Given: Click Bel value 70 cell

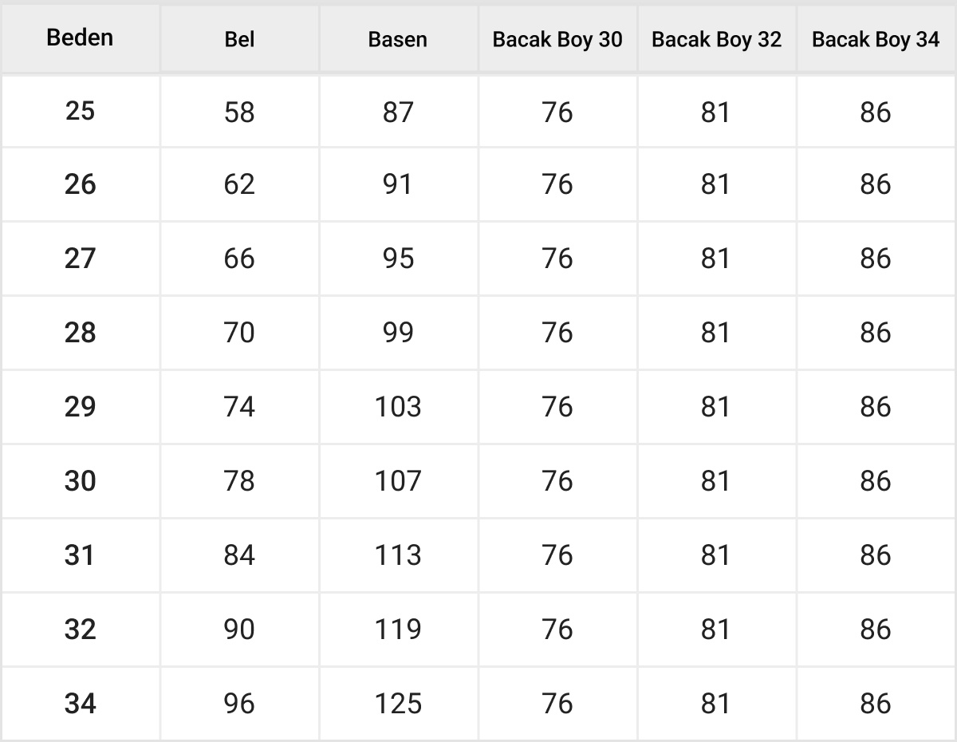Looking at the screenshot, I should coord(239,333).
